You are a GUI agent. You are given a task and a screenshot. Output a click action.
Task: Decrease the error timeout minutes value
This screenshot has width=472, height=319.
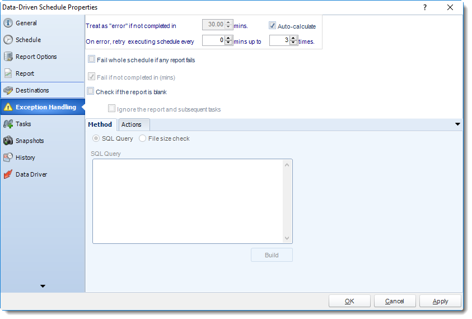[228, 27]
